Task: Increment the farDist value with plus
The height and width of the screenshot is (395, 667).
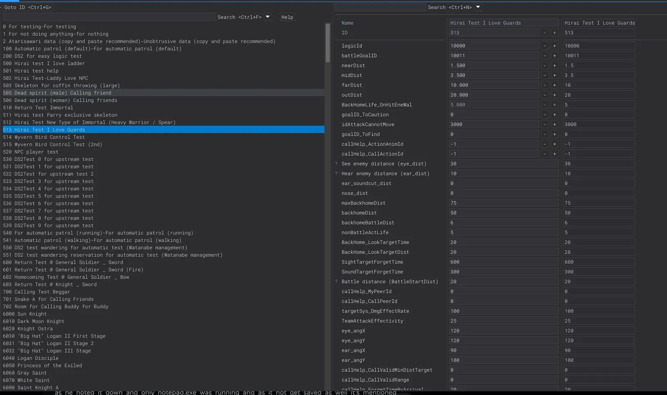Action: pyautogui.click(x=554, y=85)
